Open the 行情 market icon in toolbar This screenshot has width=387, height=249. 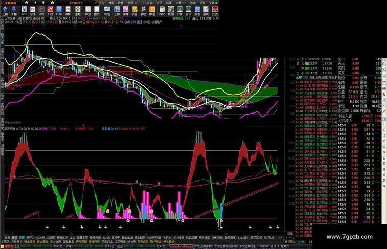[180, 10]
